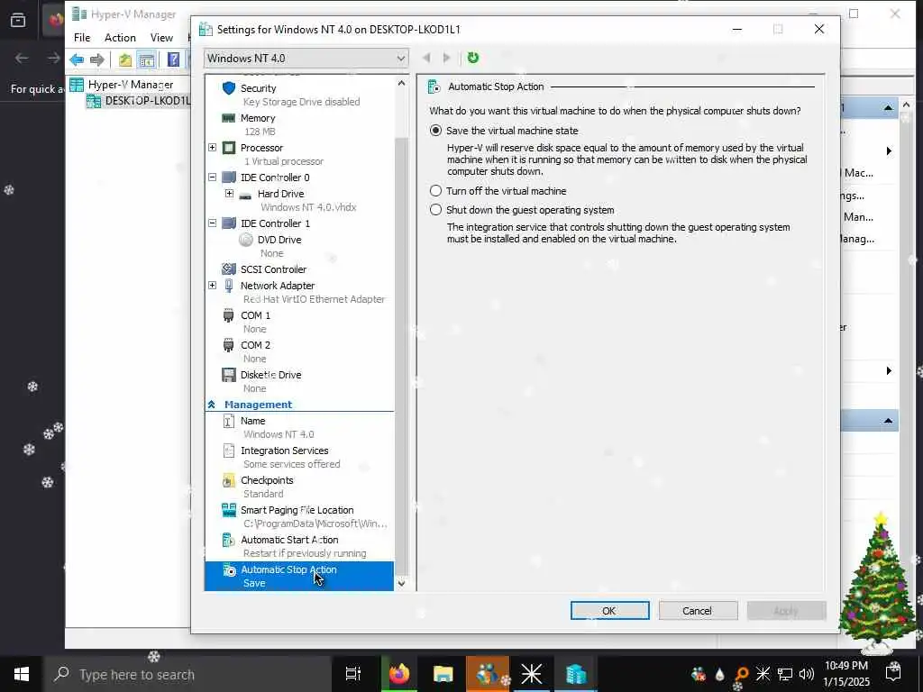Click the Network Adapter icon
The height and width of the screenshot is (692, 923).
pyautogui.click(x=228, y=286)
